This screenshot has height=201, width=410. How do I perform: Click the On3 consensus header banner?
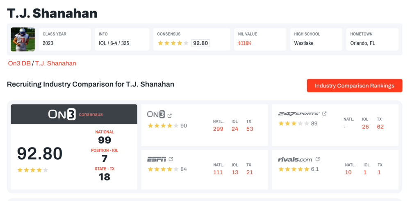(74, 114)
